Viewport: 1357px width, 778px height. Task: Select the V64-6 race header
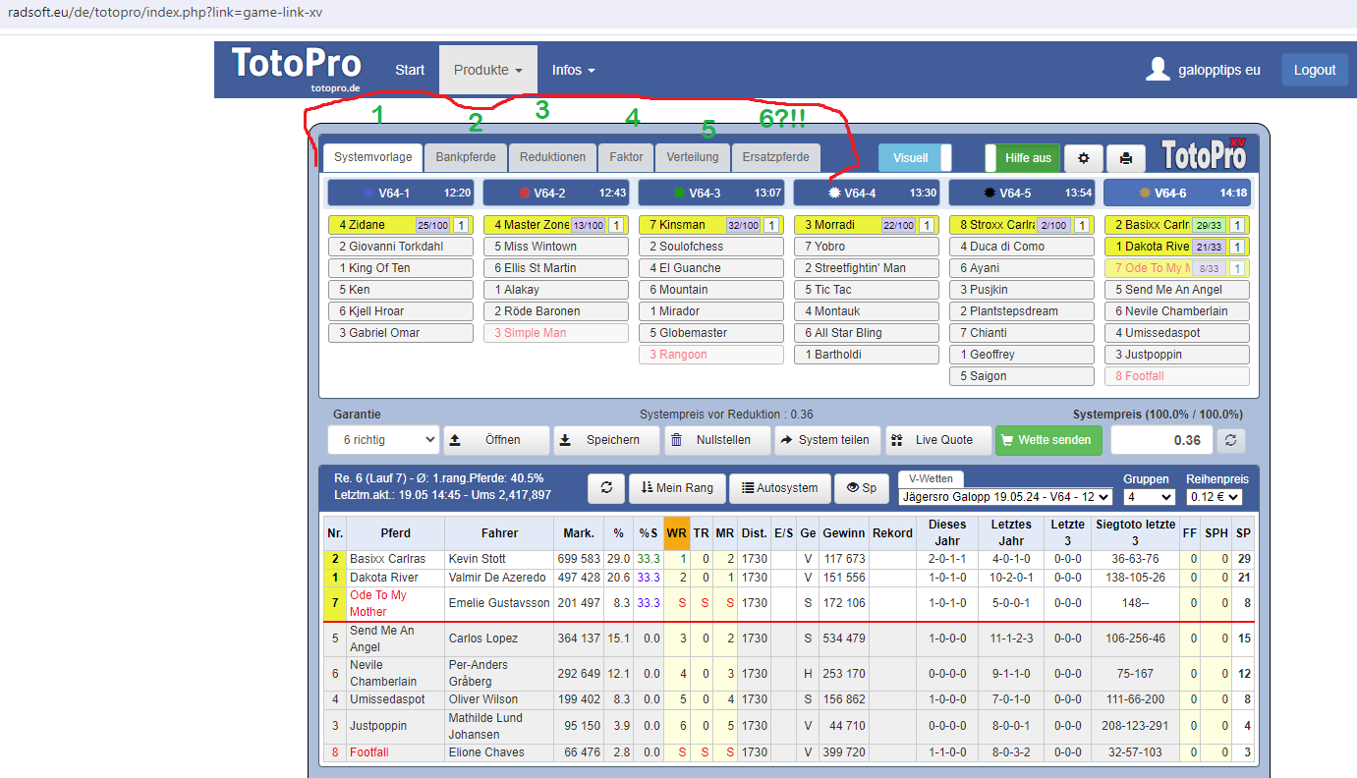[x=1177, y=194]
